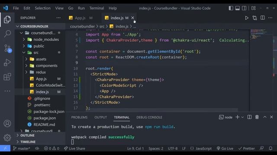
Task: Customize Layout from title bar
Action: (x=254, y=8)
